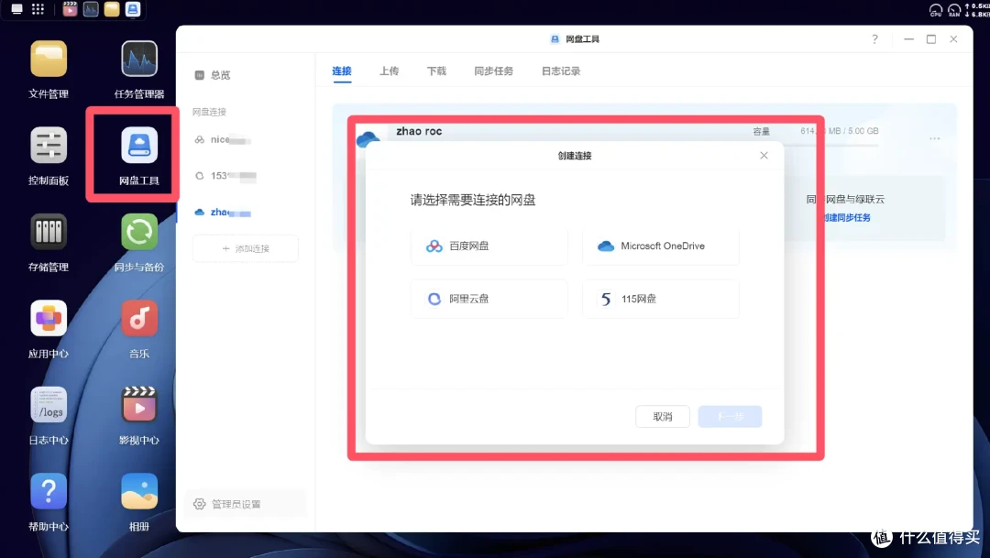Click the 取消 button

[x=663, y=417]
